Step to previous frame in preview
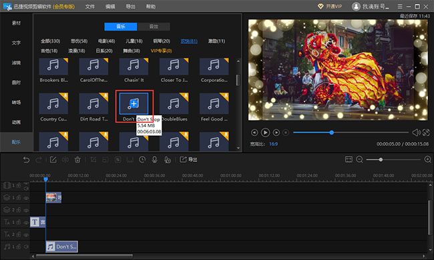The image size is (434, 260). pos(254,133)
